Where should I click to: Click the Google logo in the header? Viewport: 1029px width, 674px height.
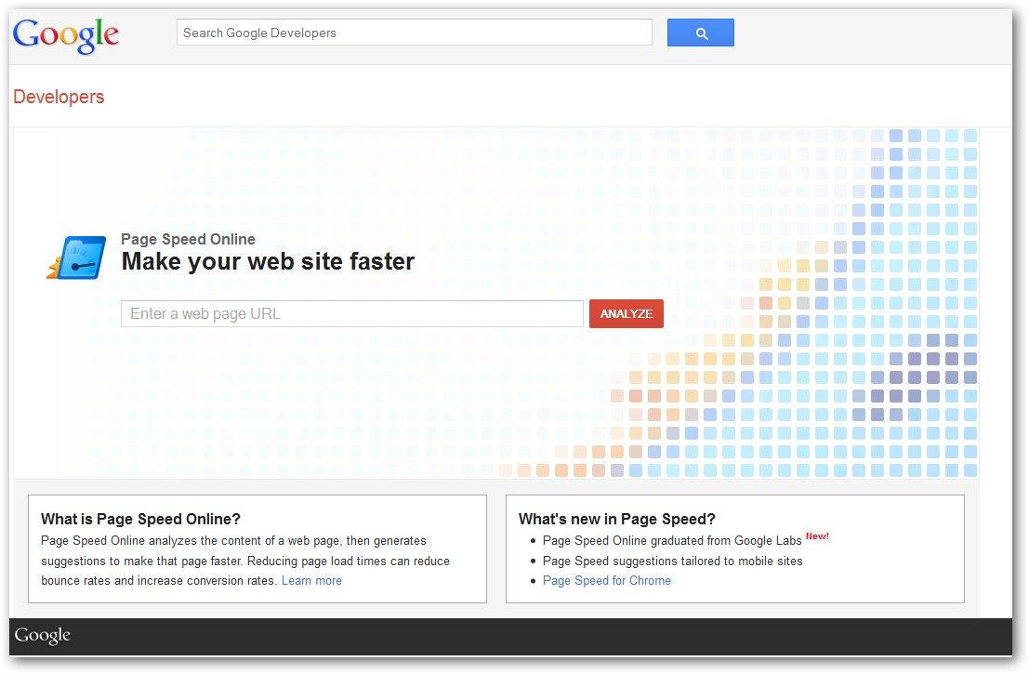pos(66,34)
